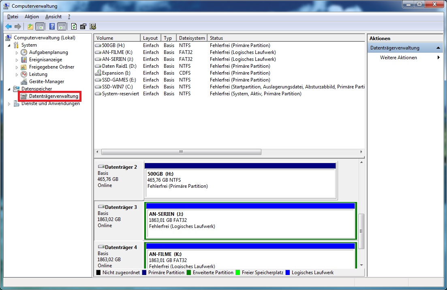Click the Computerverwaltung (Lokal) root icon
The height and width of the screenshot is (290, 447).
tap(9, 38)
